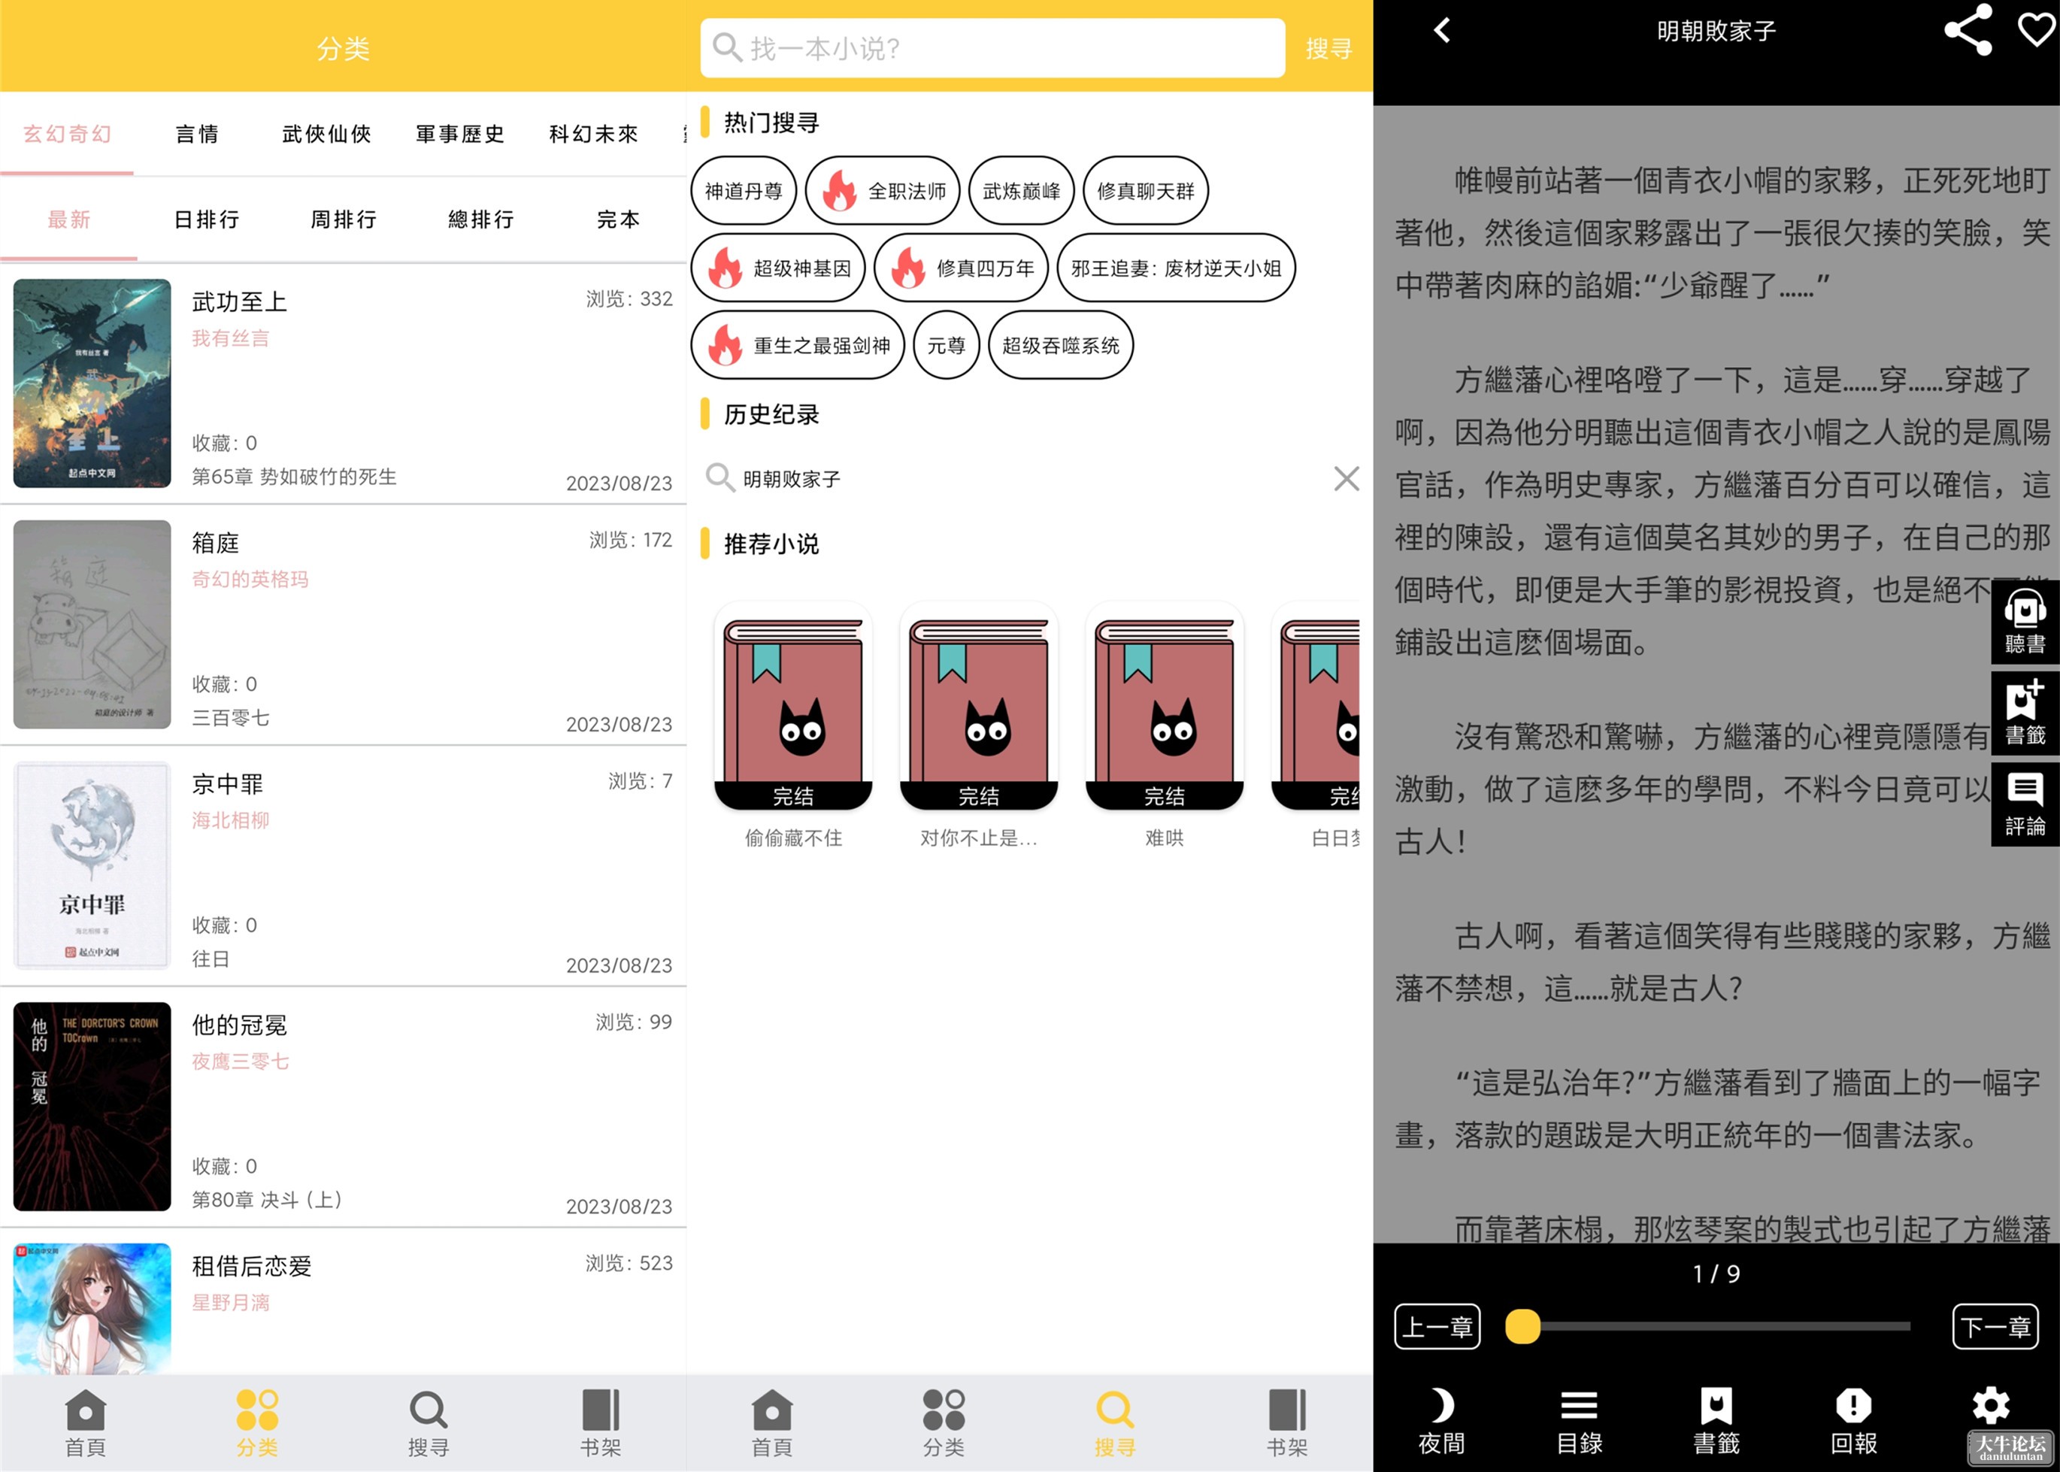Viewport: 2060px width, 1472px height.
Task: Open 評論 comments panel
Action: click(x=2025, y=804)
